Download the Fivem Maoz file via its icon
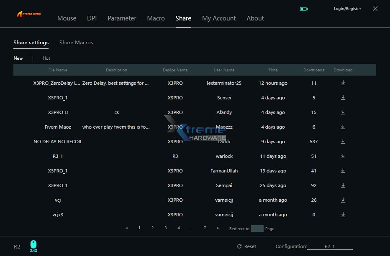The width and height of the screenshot is (390, 256). tap(343, 127)
